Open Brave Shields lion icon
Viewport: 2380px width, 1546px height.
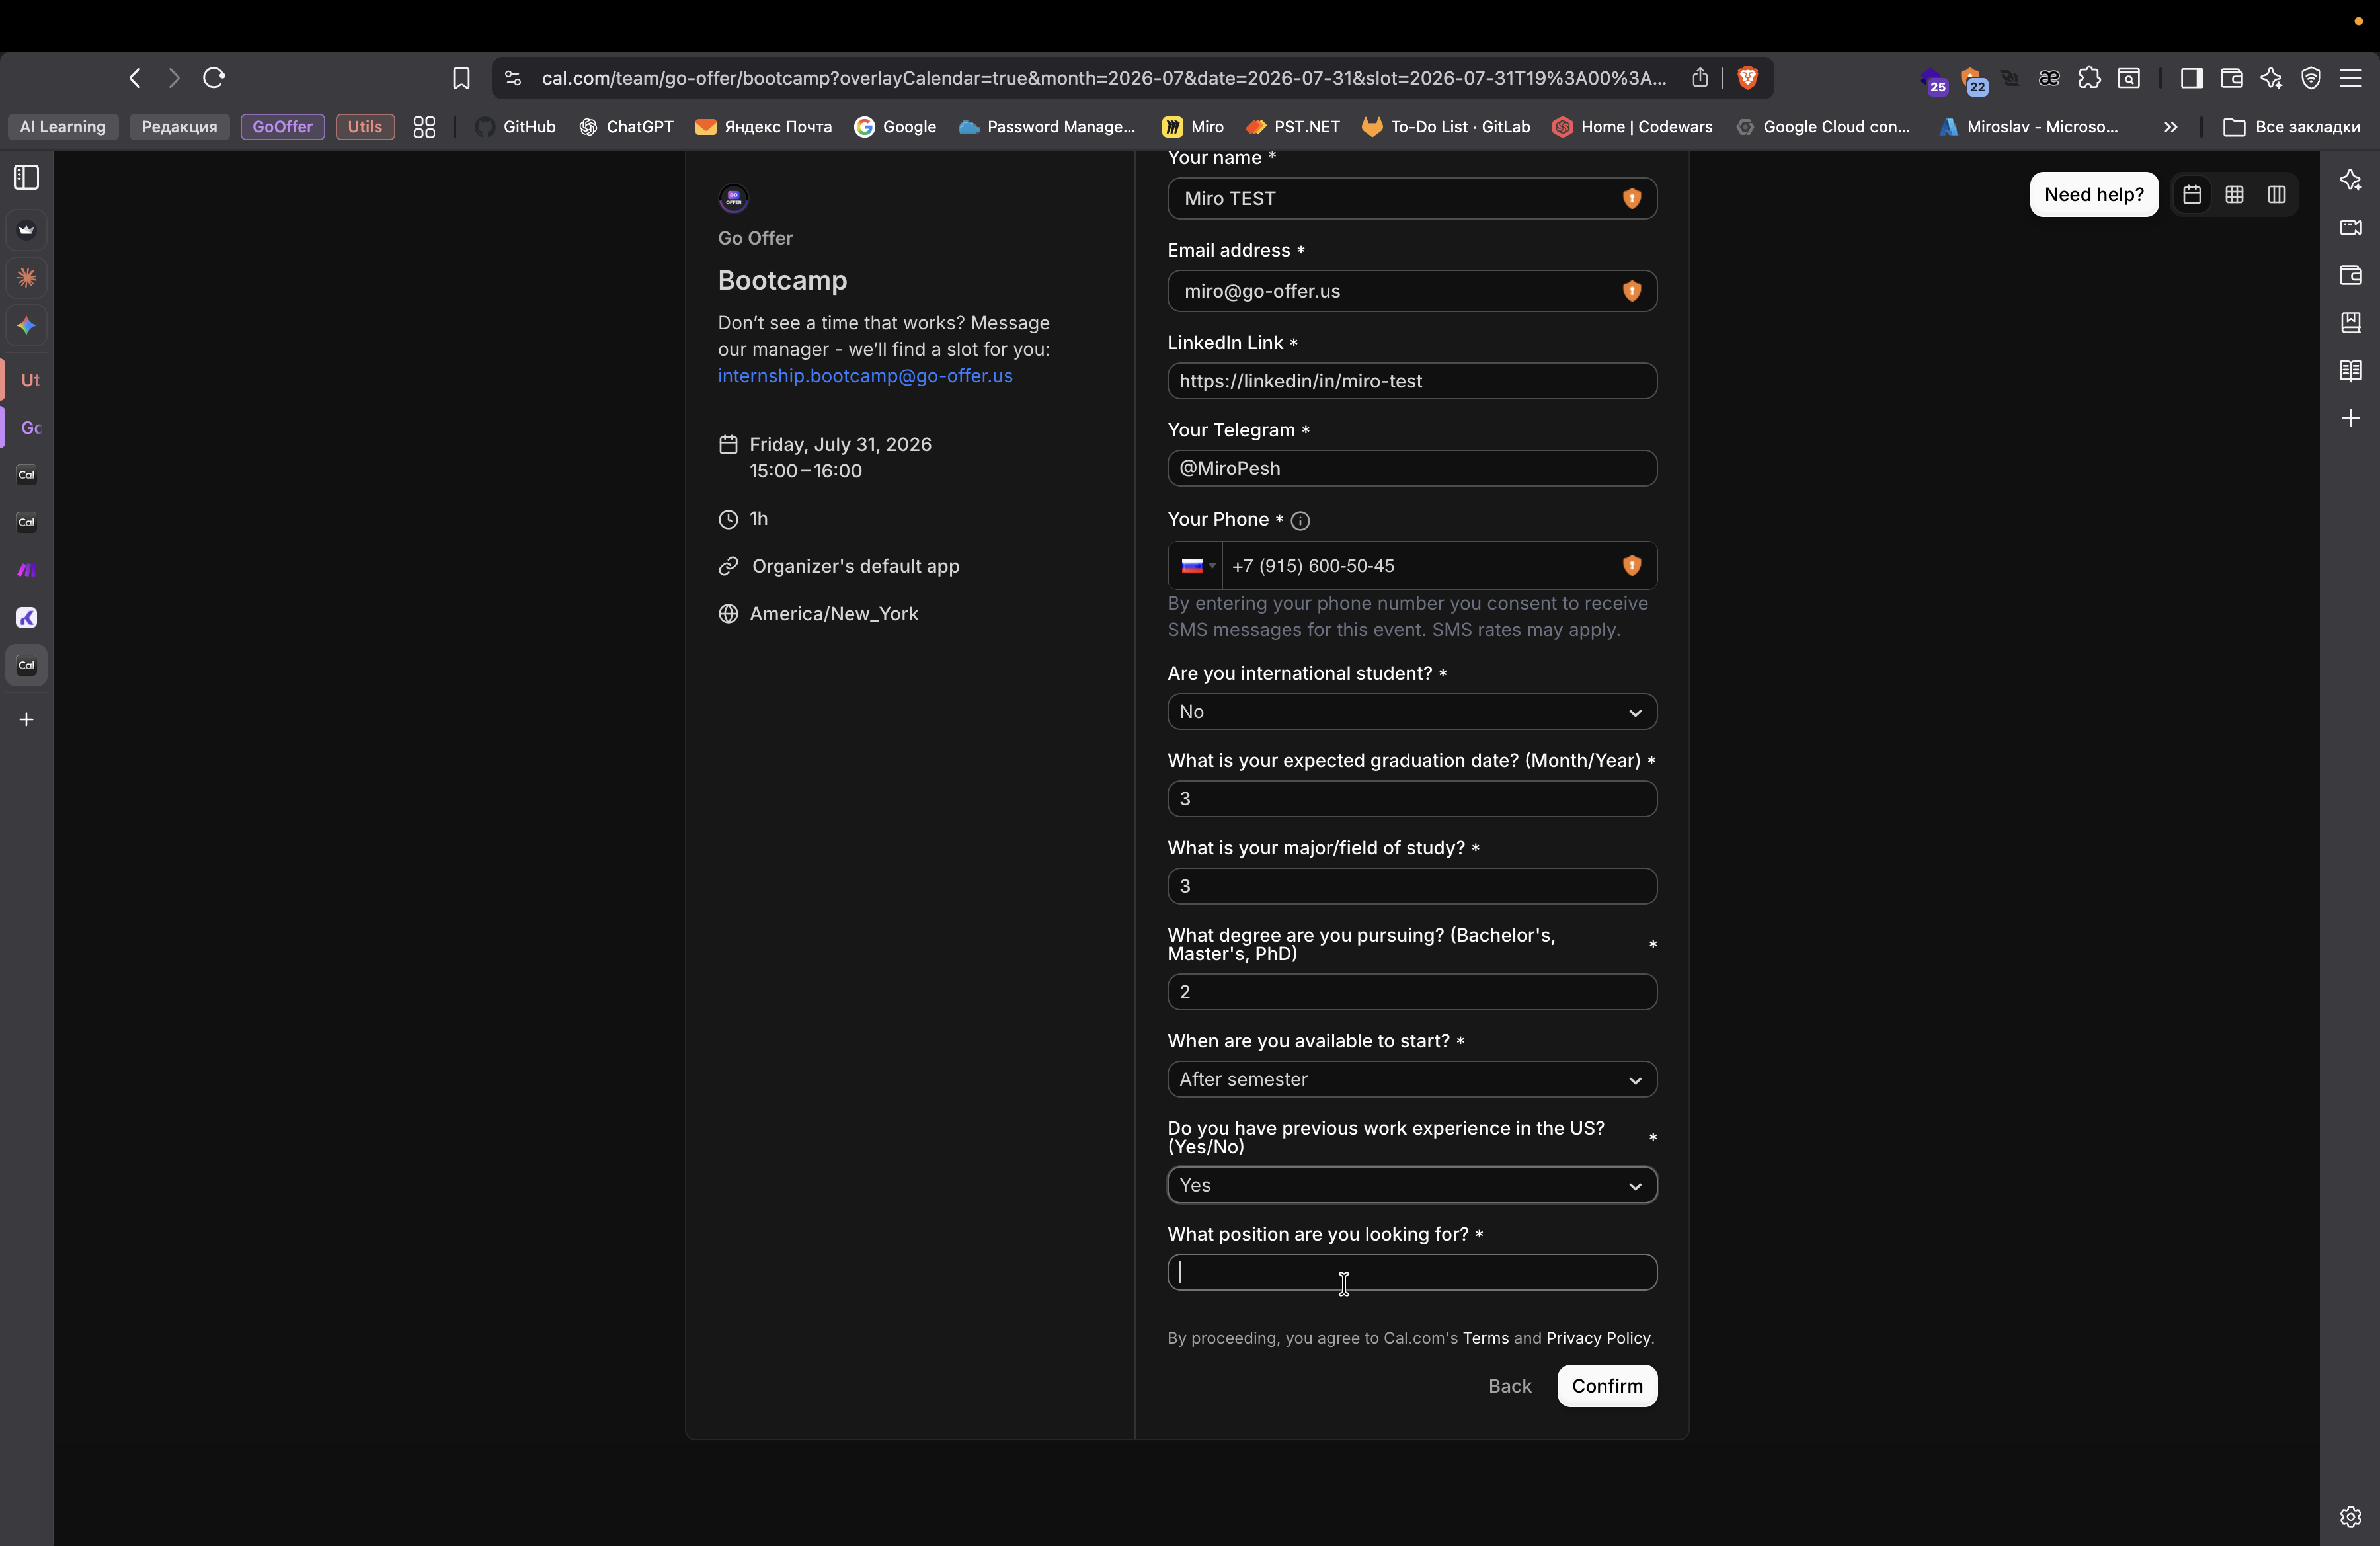1748,78
